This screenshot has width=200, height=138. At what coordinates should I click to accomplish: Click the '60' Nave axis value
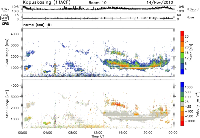(x=179, y=15)
